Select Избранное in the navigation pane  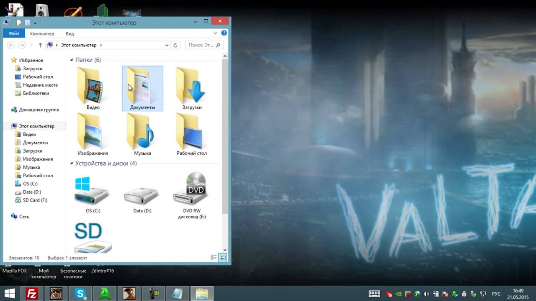pyautogui.click(x=31, y=60)
